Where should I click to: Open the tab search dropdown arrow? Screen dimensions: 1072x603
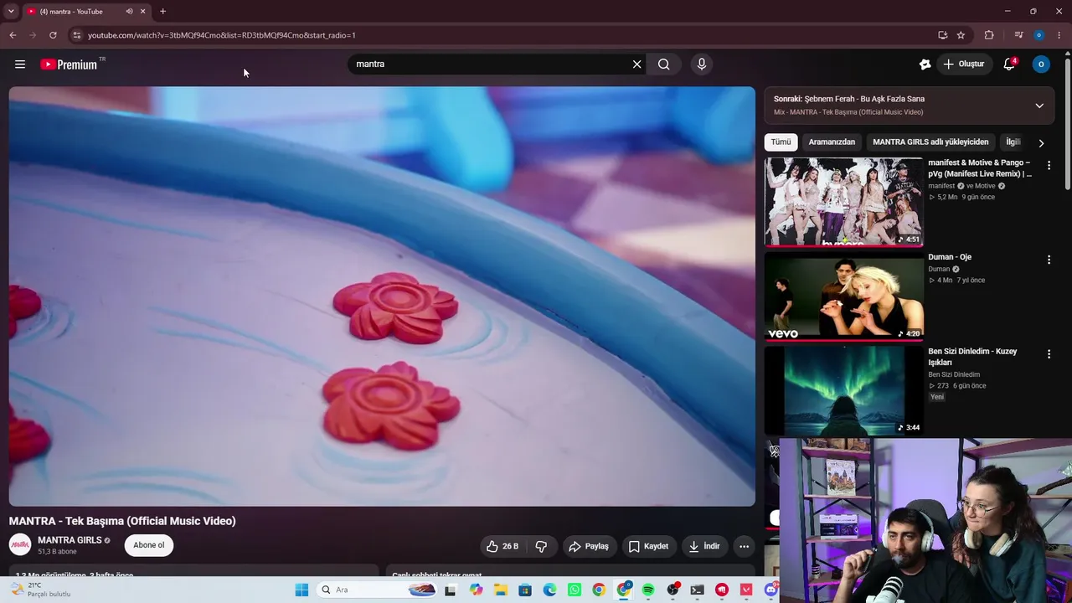click(x=11, y=12)
